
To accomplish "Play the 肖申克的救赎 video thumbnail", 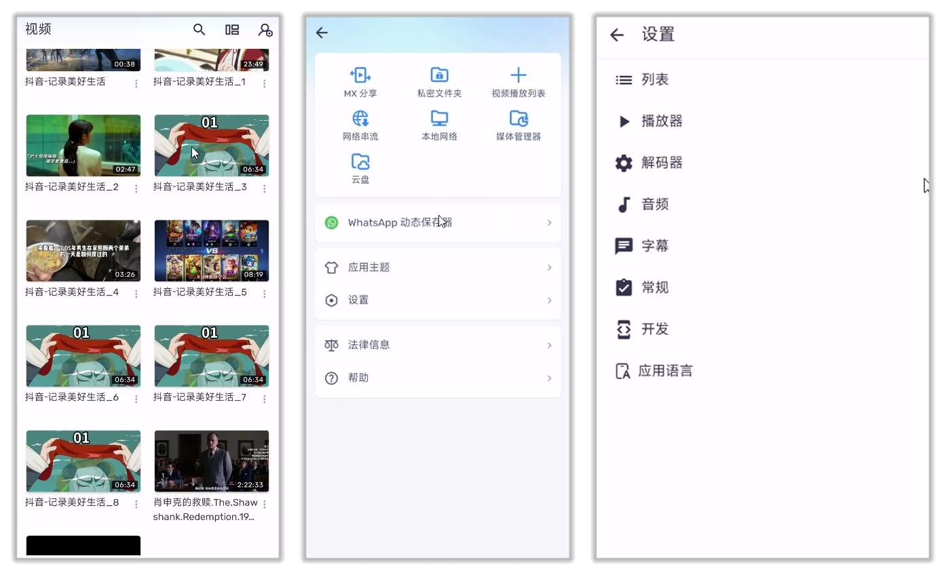I will pyautogui.click(x=211, y=461).
